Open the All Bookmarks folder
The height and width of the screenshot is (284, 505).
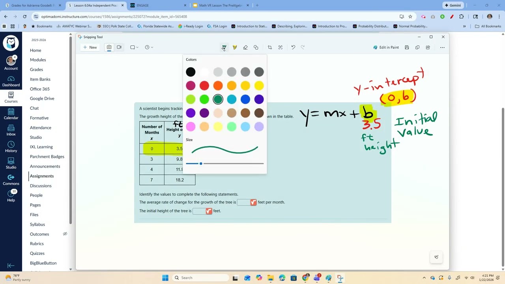click(x=488, y=26)
